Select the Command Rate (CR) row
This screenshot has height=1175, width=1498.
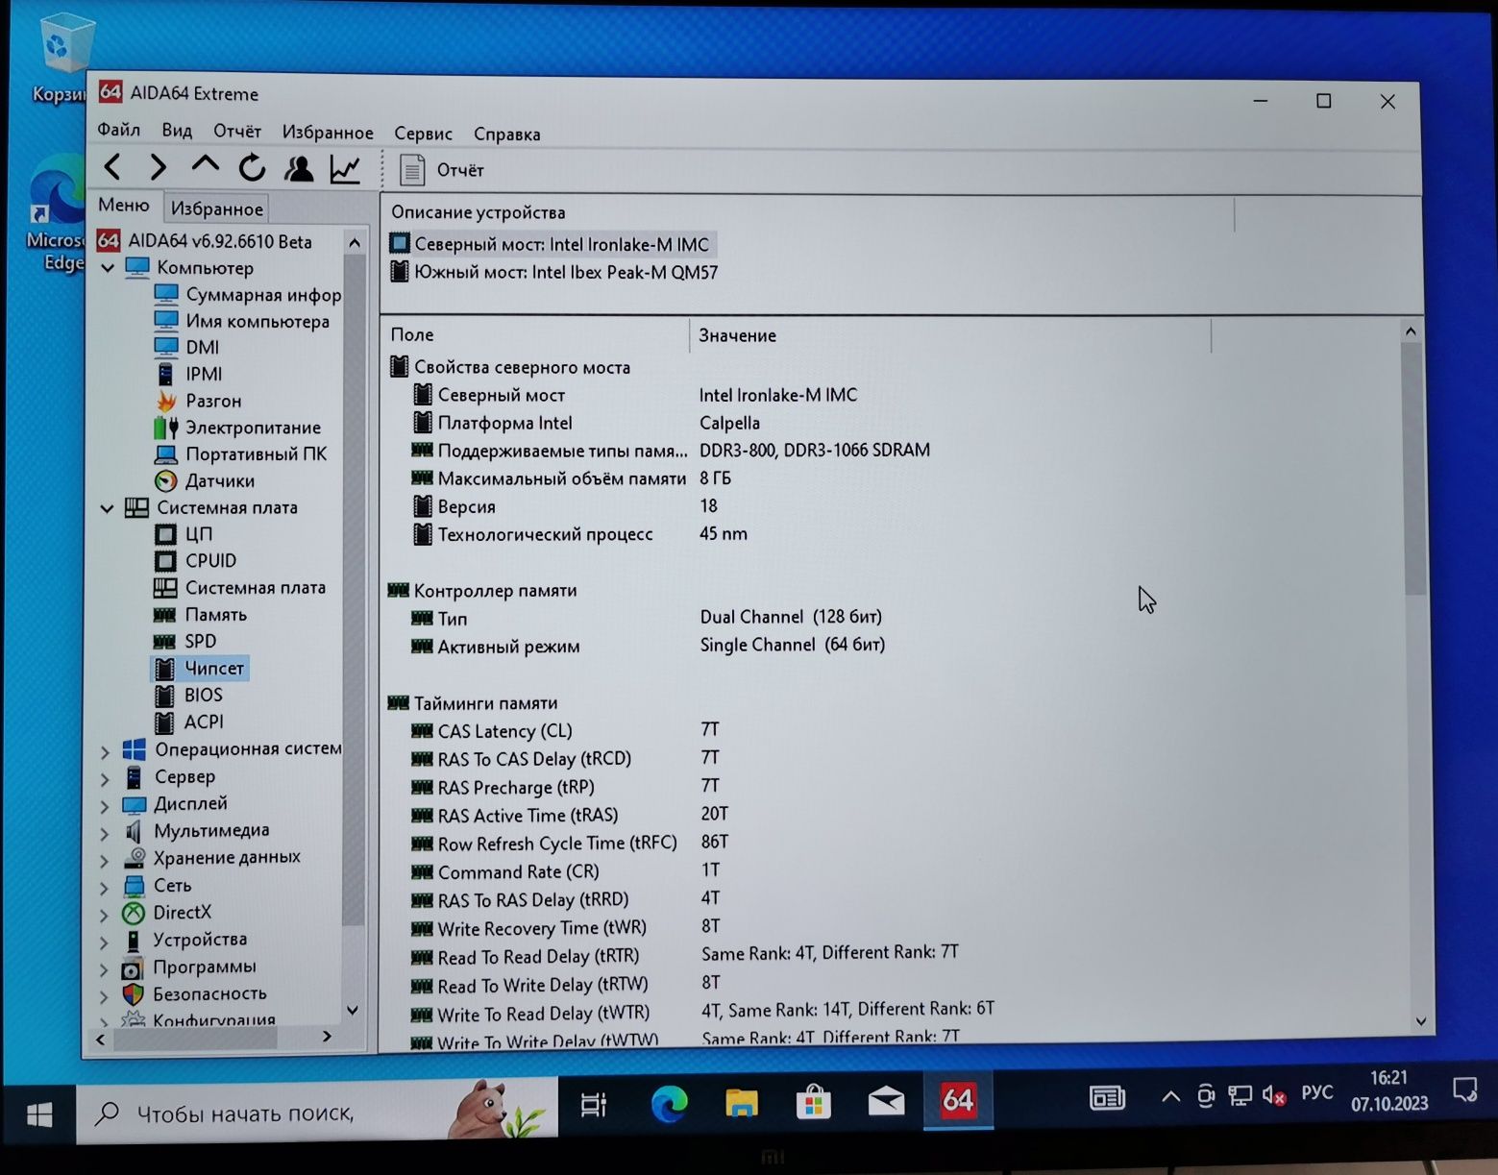pos(567,871)
